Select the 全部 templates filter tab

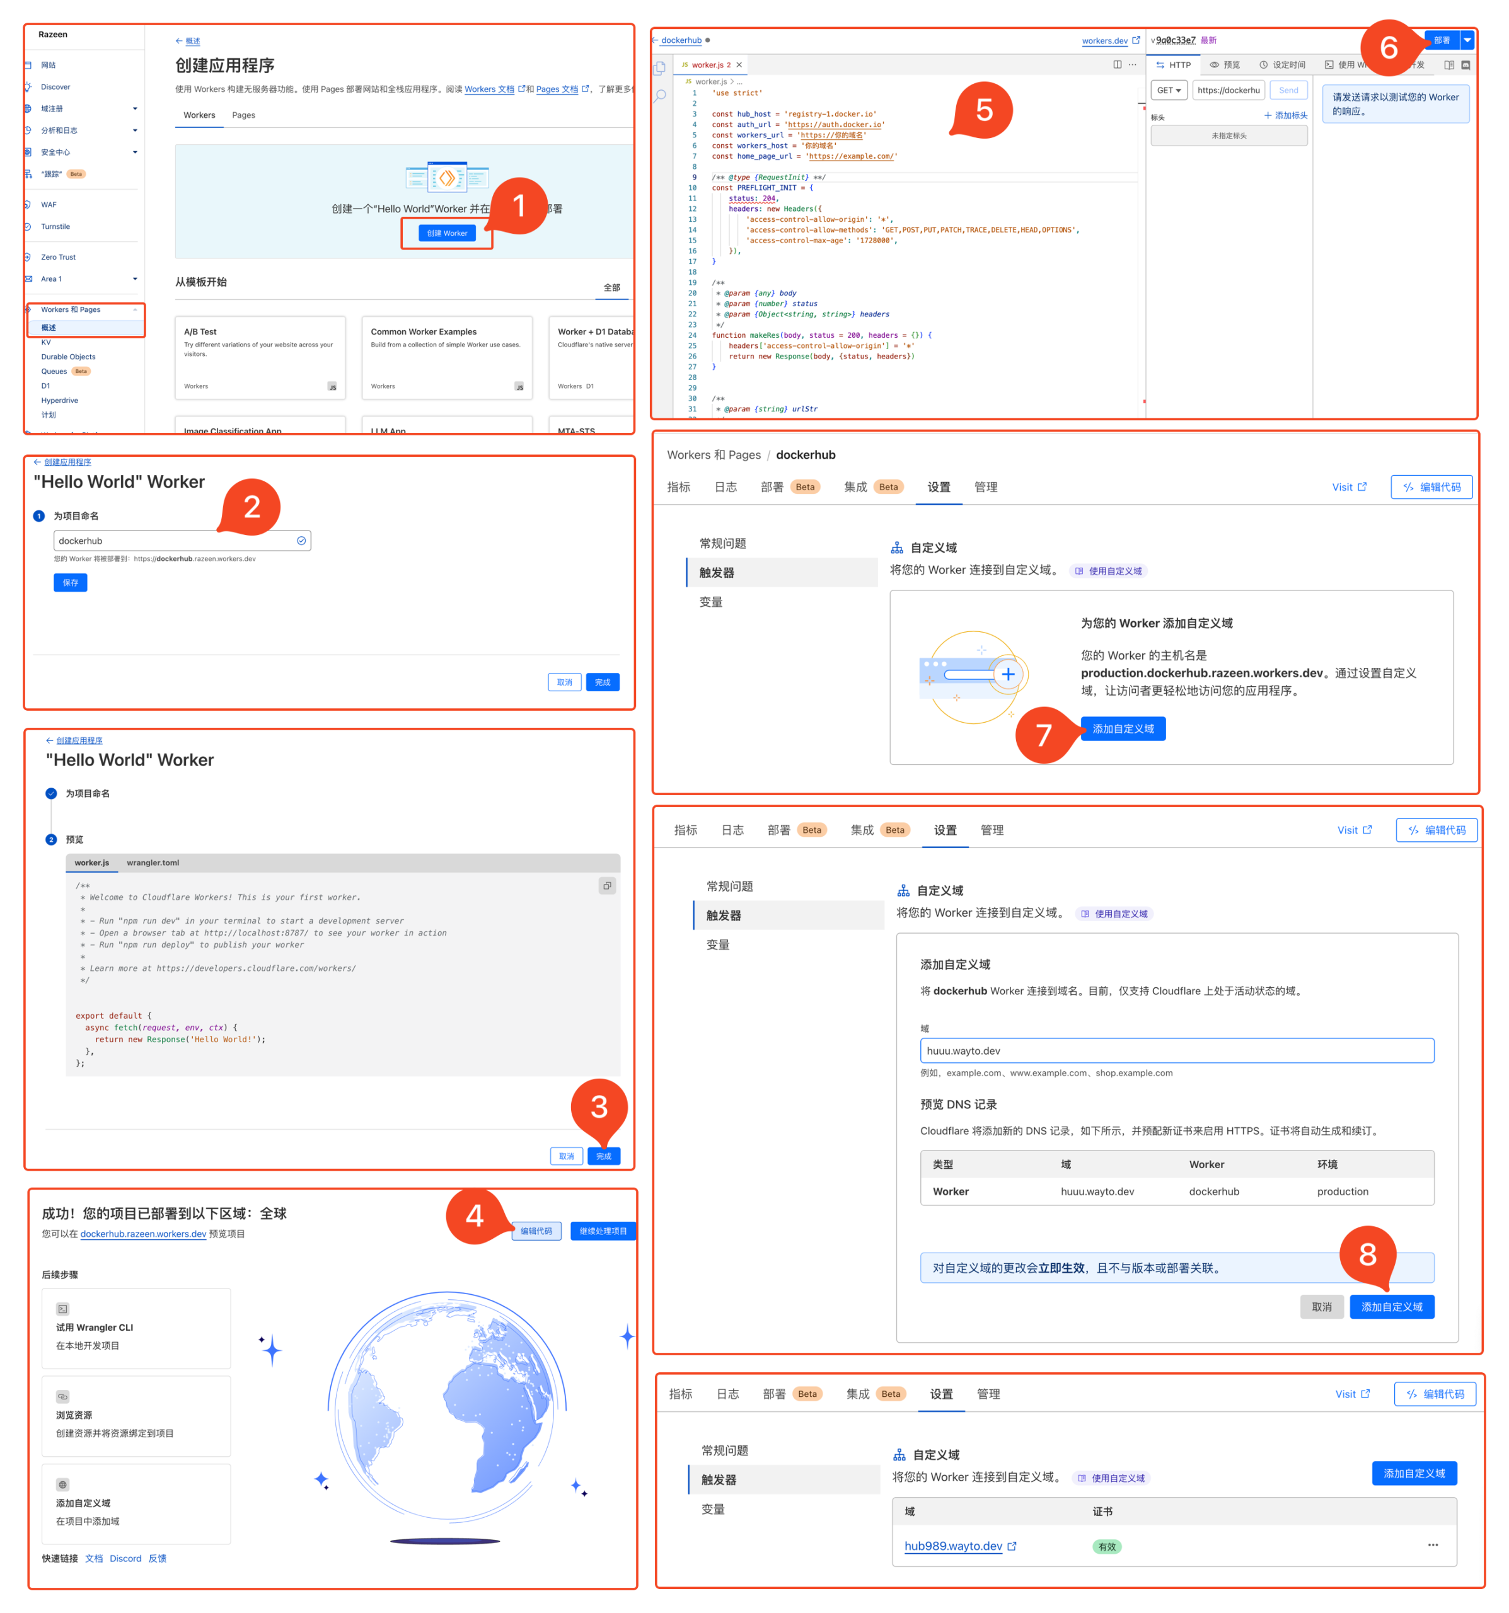coord(612,288)
